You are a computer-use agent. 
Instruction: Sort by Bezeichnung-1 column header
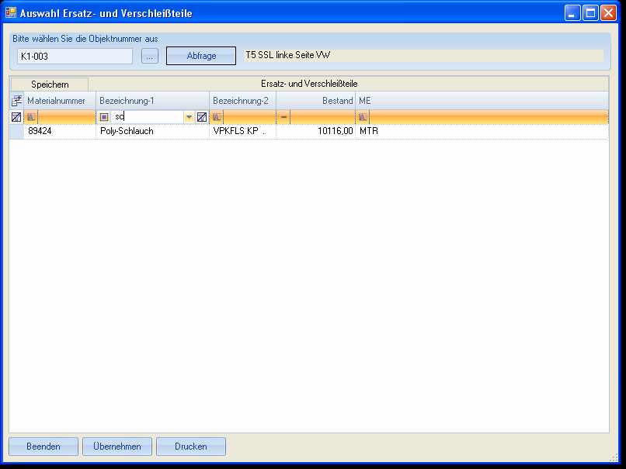click(x=152, y=101)
